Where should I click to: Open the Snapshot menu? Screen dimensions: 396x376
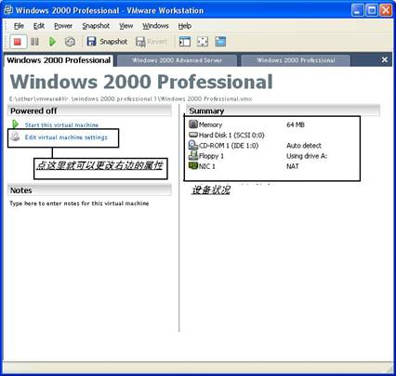coord(96,26)
